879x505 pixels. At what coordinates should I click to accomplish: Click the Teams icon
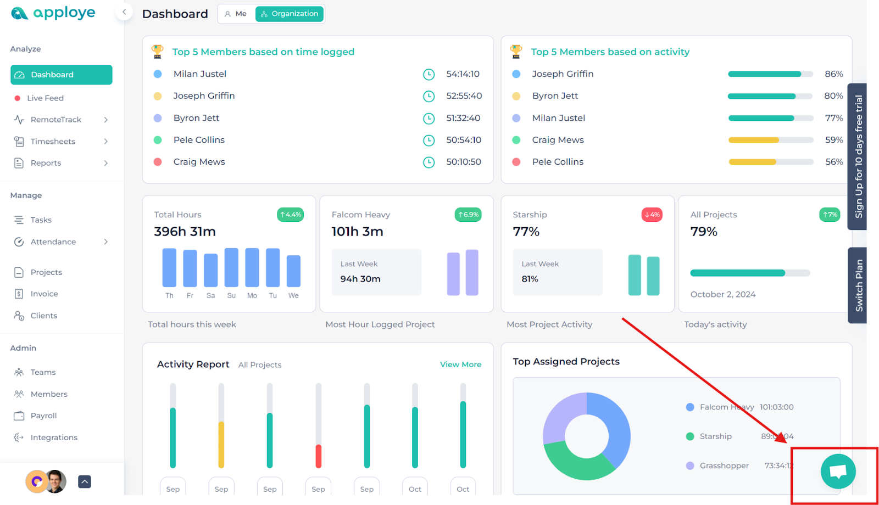point(19,372)
